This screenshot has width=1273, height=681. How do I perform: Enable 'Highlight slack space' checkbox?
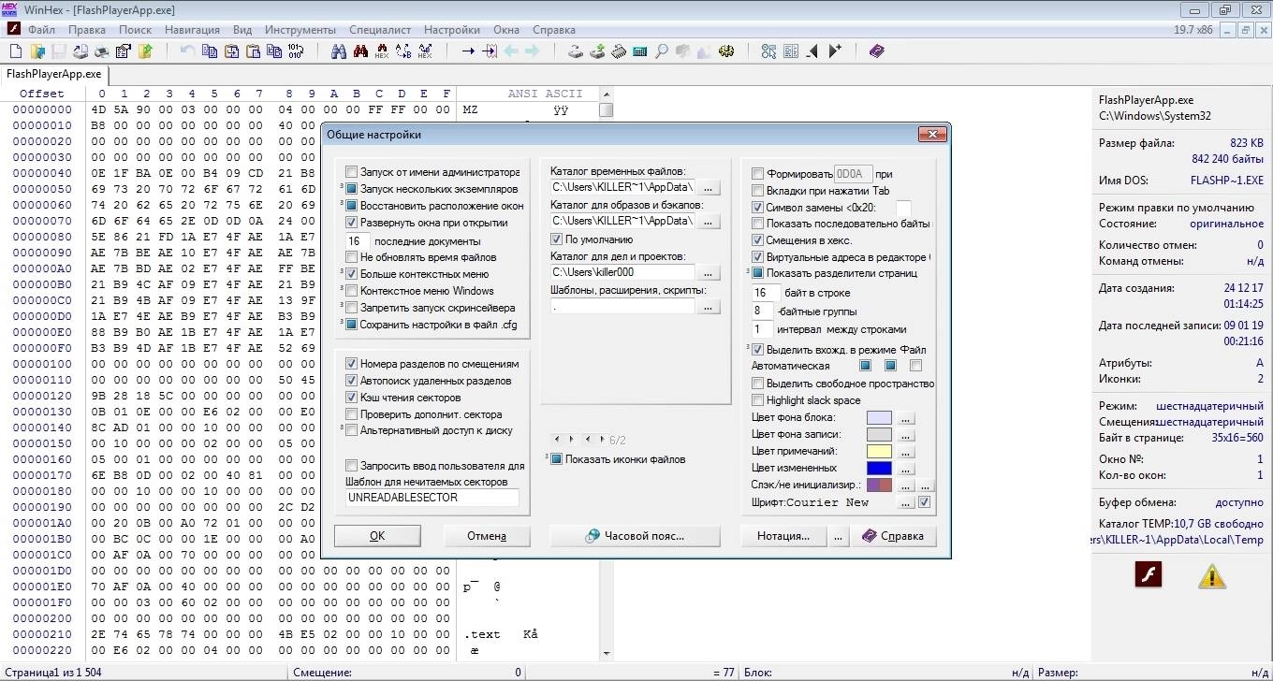tap(757, 400)
